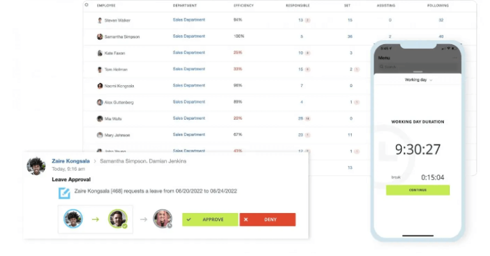Click the red badge beside Kate Faxon's responsible count
This screenshot has width=490, height=256.
point(308,52)
